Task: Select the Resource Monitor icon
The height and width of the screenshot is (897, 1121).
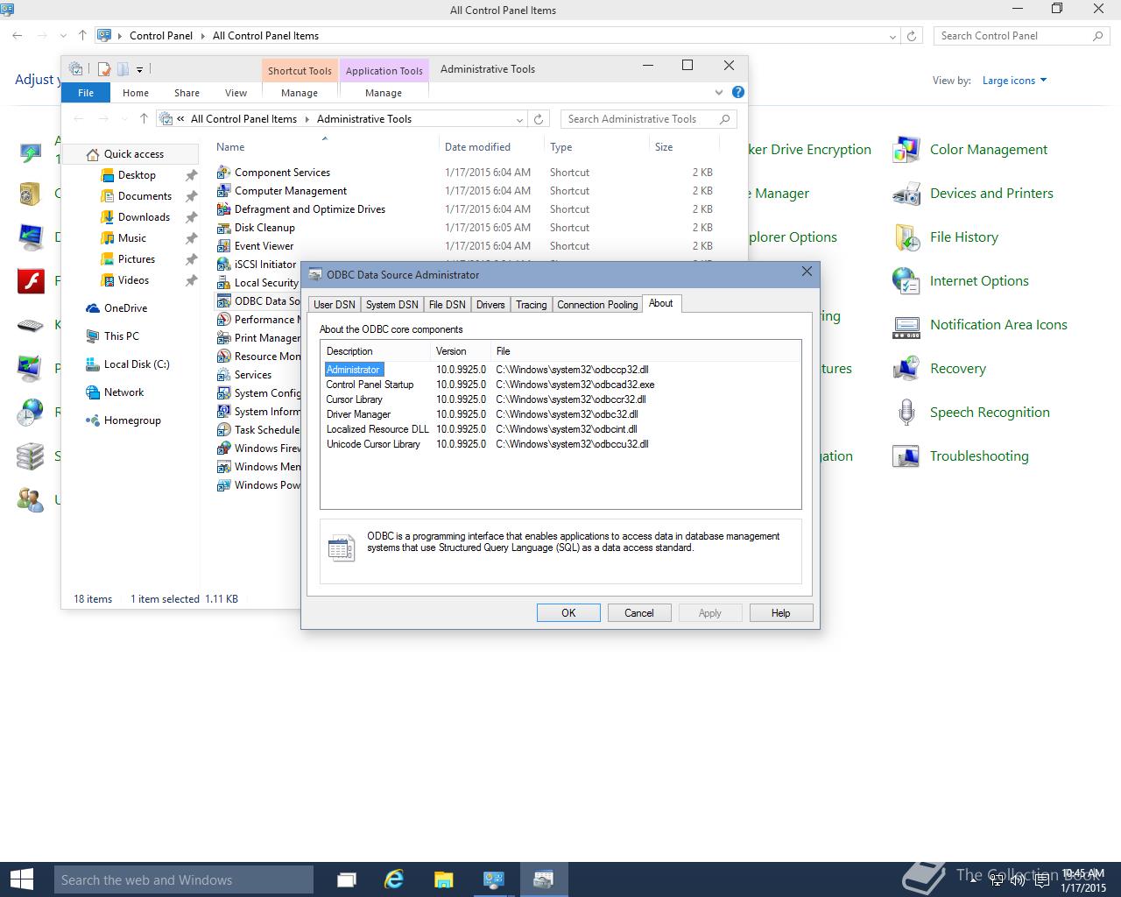Action: (x=224, y=357)
